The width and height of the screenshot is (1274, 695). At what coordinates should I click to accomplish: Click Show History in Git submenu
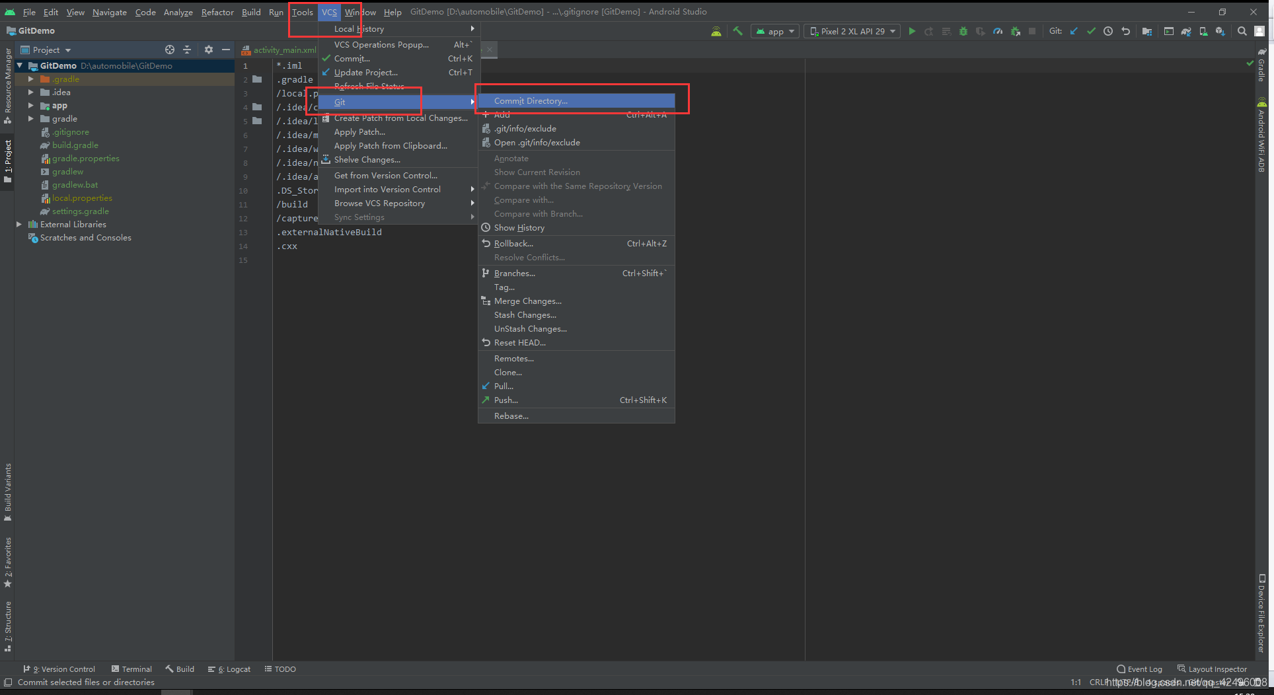pos(576,227)
